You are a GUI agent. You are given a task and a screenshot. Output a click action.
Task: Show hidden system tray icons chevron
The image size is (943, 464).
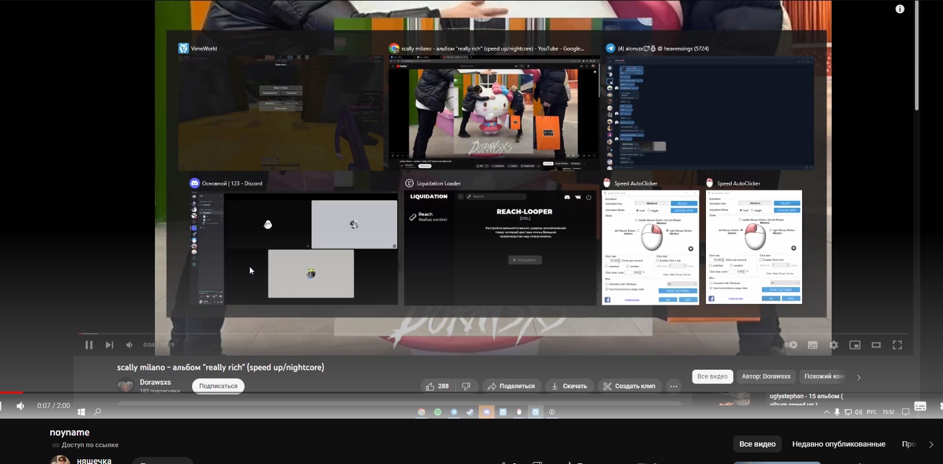click(x=827, y=412)
